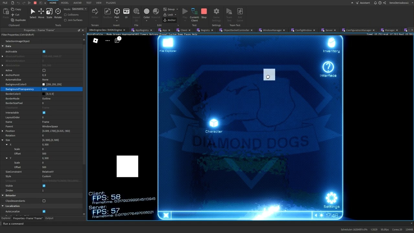The image size is (414, 233).
Task: Toggle the Archivable checkbox
Action: (44, 51)
